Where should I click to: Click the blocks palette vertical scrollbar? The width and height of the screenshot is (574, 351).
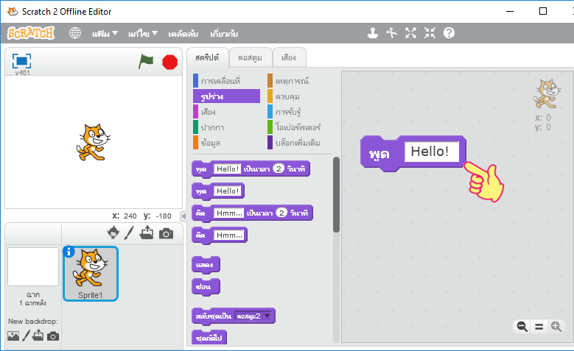[336, 194]
